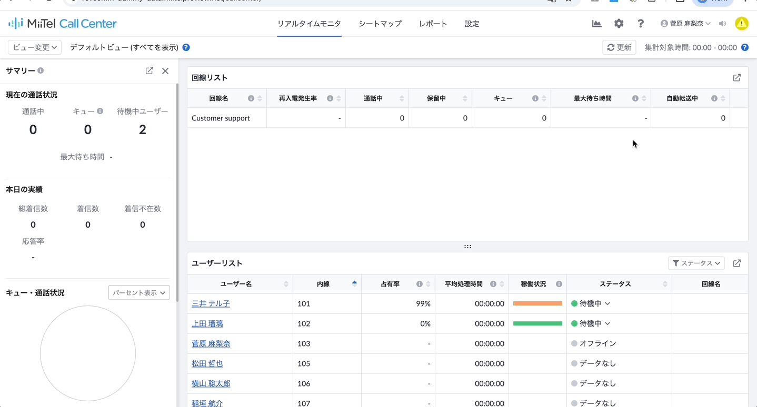Close the サマリー panel
The width and height of the screenshot is (757, 407).
click(165, 70)
